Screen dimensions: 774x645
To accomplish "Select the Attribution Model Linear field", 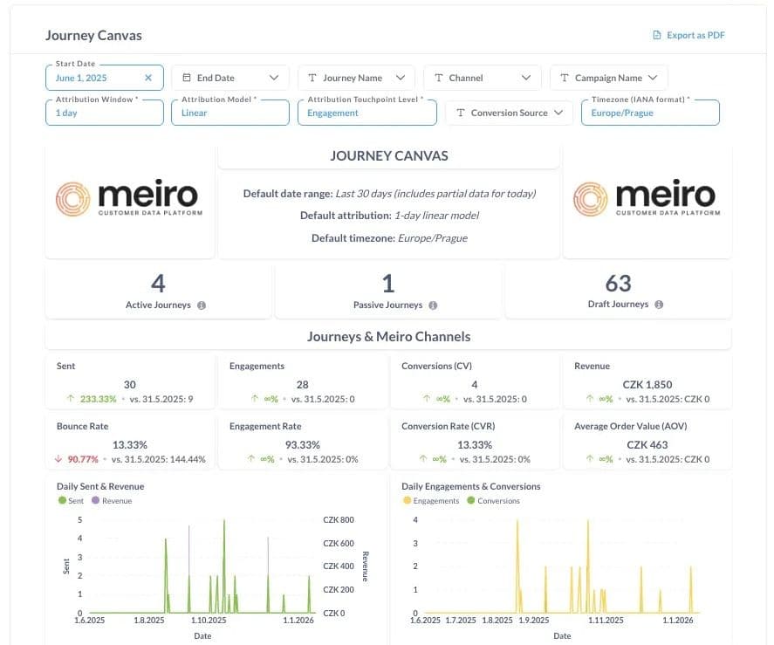I will pyautogui.click(x=229, y=113).
